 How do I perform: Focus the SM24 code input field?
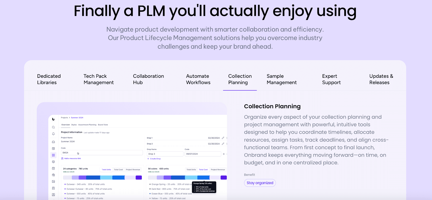pos(102,153)
